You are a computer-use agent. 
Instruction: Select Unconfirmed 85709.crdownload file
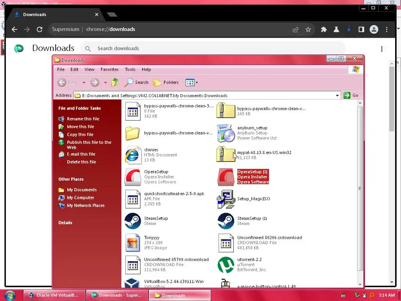[133, 265]
